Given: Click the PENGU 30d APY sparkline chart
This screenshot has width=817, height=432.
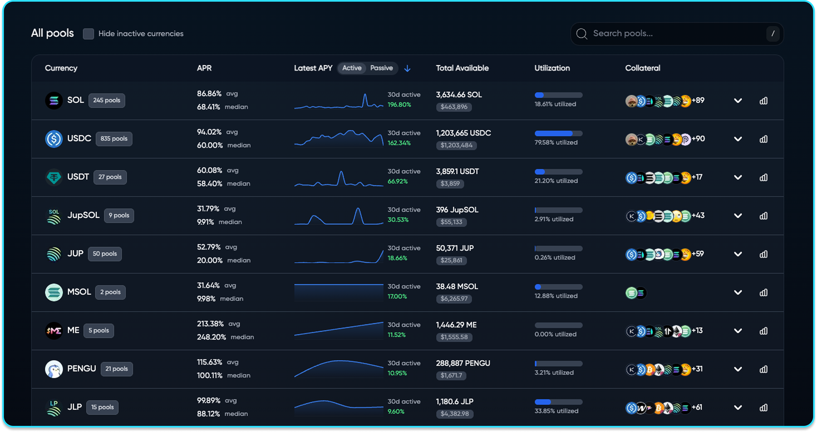Looking at the screenshot, I should click(338, 369).
